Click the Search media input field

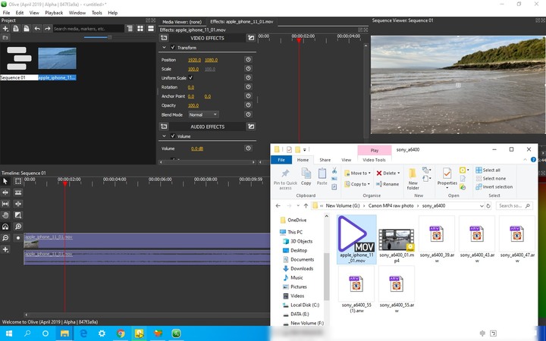tap(88, 29)
